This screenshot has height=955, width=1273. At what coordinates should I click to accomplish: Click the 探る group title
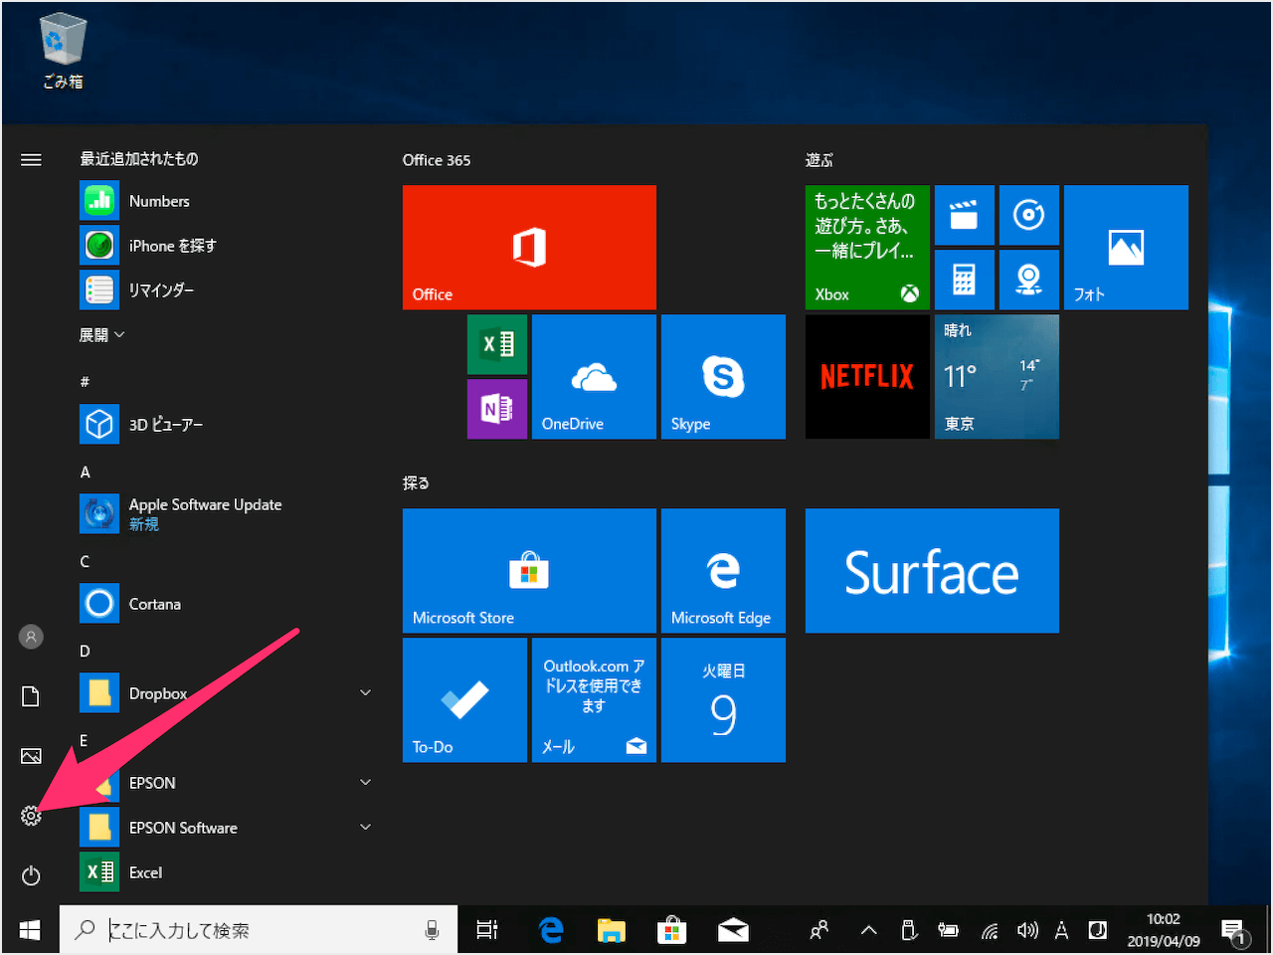417,483
